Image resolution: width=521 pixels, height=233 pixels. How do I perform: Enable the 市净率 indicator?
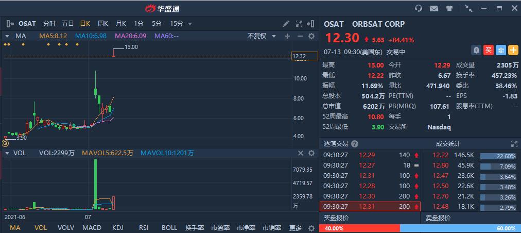coord(246,228)
